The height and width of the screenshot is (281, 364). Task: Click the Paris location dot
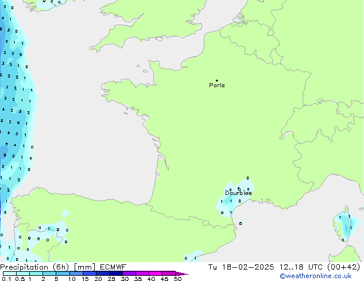[217, 80]
